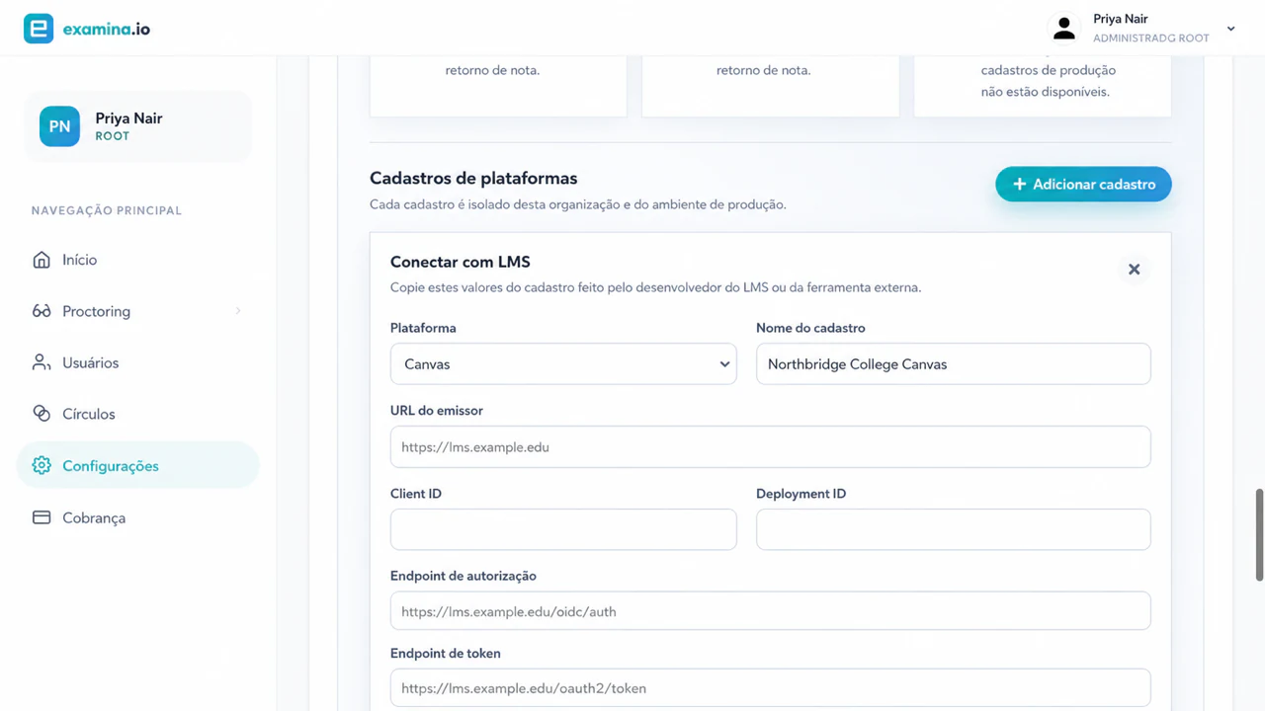Click the plus icon on Adicionar cadastro
This screenshot has width=1265, height=711.
(x=1020, y=185)
